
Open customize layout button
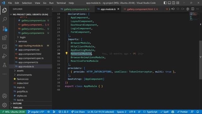tap(178, 3)
